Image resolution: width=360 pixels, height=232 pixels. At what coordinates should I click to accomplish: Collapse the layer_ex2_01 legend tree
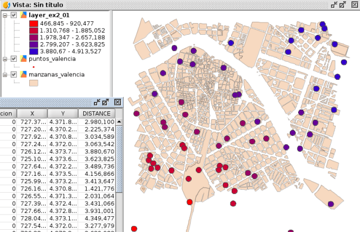[x=5, y=15]
